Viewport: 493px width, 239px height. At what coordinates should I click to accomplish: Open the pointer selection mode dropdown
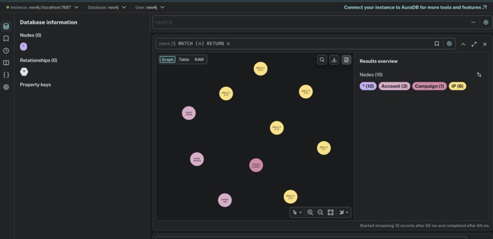[297, 212]
